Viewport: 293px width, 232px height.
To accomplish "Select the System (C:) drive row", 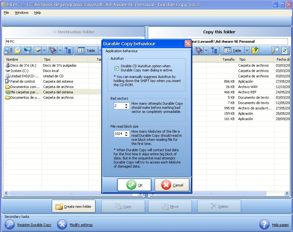I will (52, 71).
